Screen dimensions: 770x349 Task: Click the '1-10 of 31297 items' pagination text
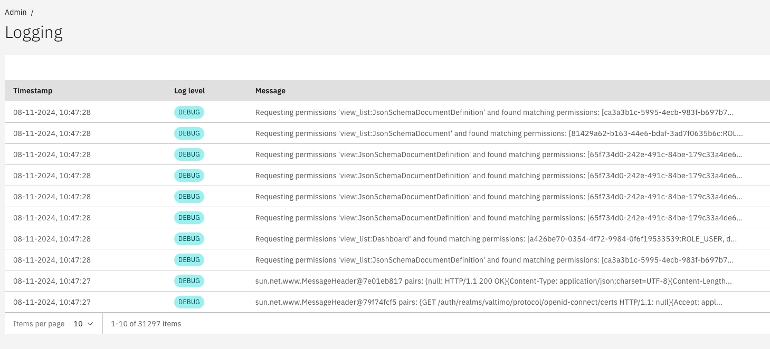coord(146,324)
